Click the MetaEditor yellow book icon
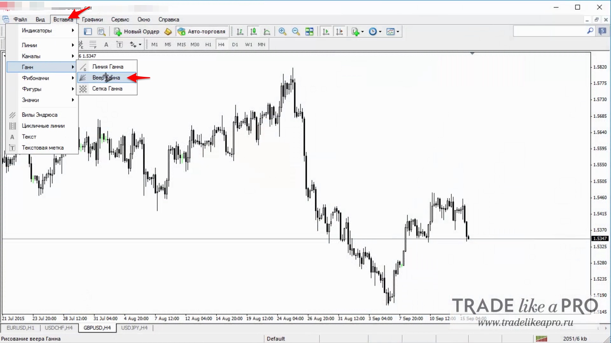Image resolution: width=611 pixels, height=343 pixels. (x=168, y=31)
